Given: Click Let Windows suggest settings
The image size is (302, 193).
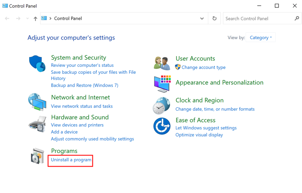Looking at the screenshot, I should click(206, 128).
